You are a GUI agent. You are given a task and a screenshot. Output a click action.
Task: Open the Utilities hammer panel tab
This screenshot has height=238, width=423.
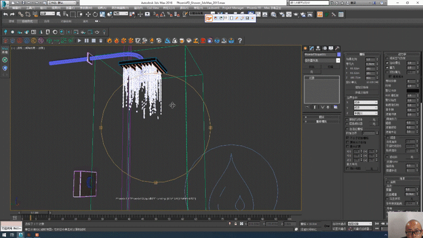pos(337,48)
